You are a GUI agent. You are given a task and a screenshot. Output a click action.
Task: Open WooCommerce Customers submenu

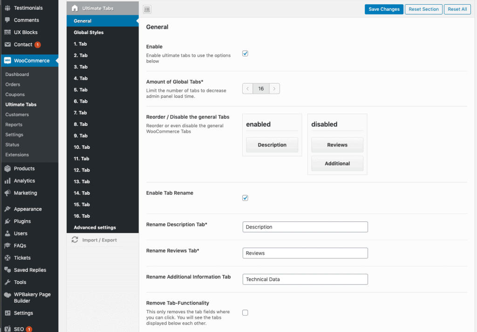click(x=17, y=115)
